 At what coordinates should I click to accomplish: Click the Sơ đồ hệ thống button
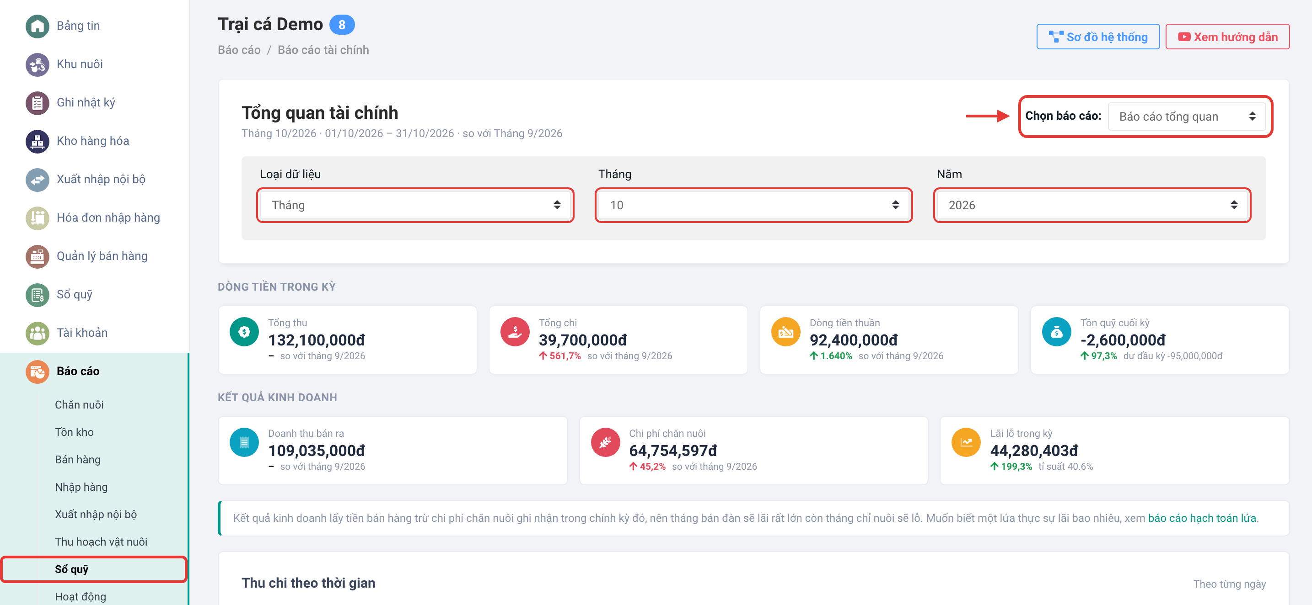coord(1097,37)
